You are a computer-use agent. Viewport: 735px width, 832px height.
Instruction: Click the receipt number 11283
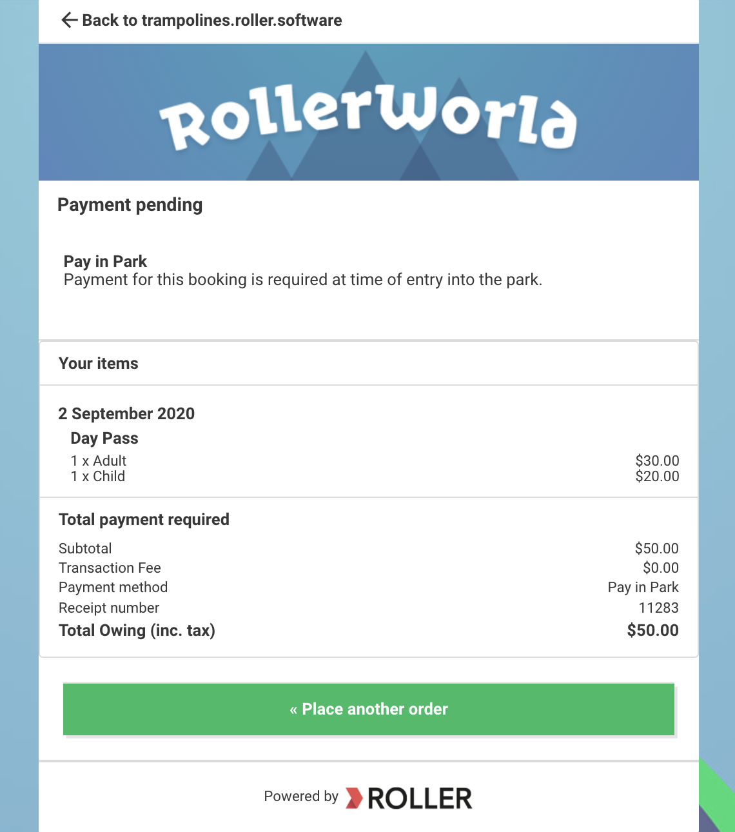[658, 608]
